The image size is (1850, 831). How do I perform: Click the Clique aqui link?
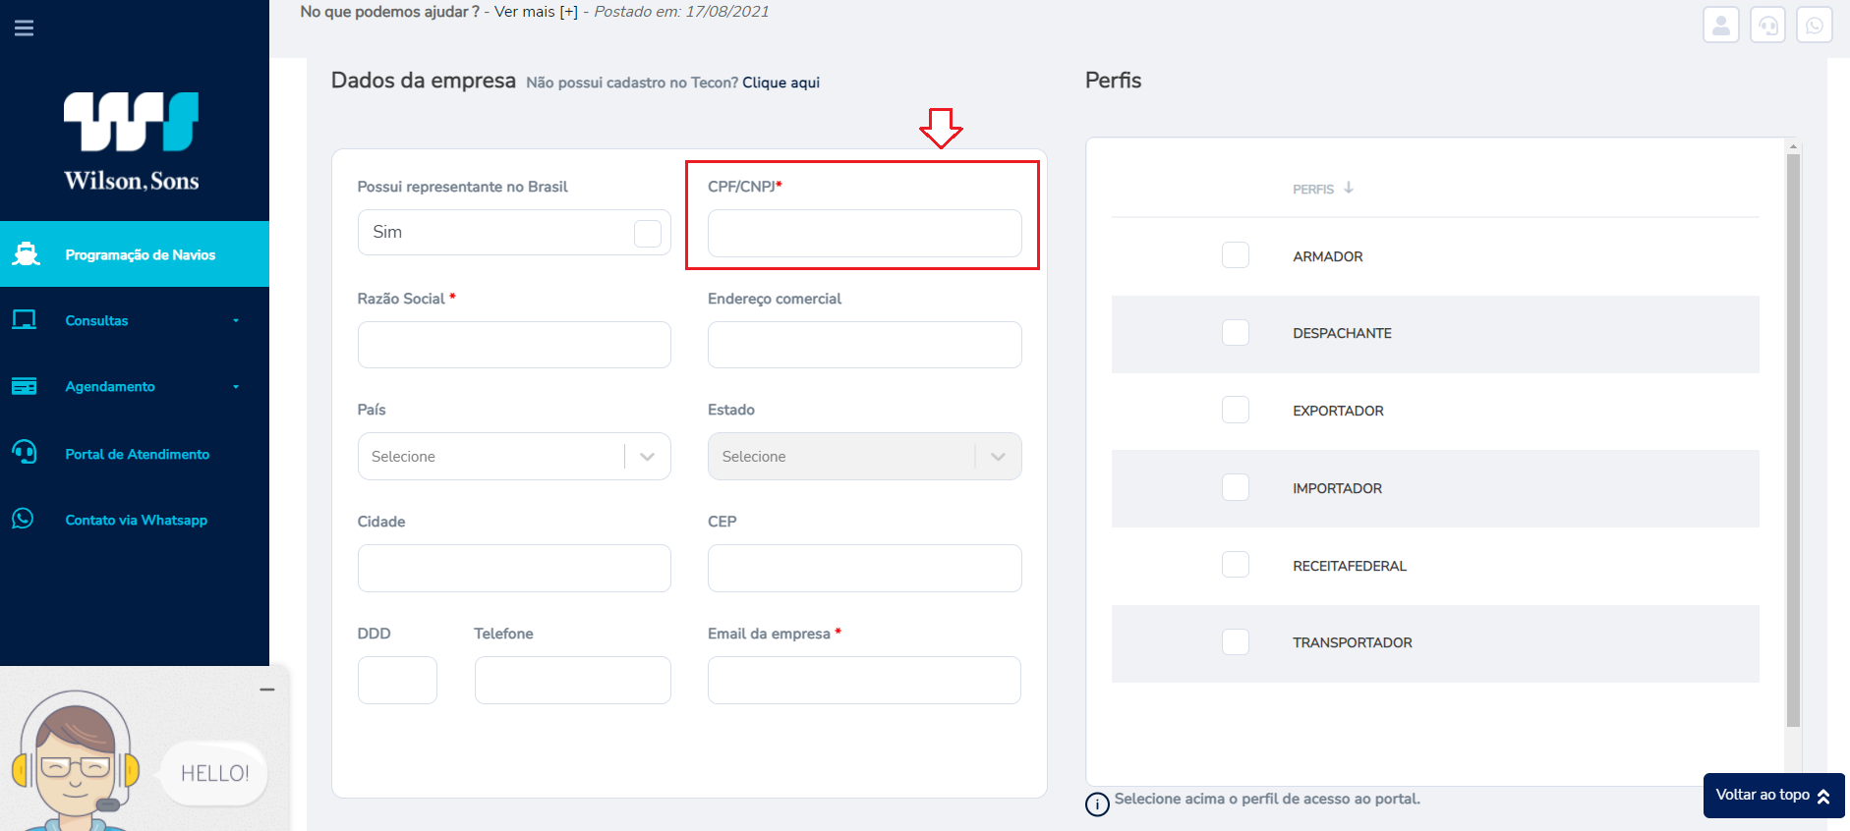point(780,83)
